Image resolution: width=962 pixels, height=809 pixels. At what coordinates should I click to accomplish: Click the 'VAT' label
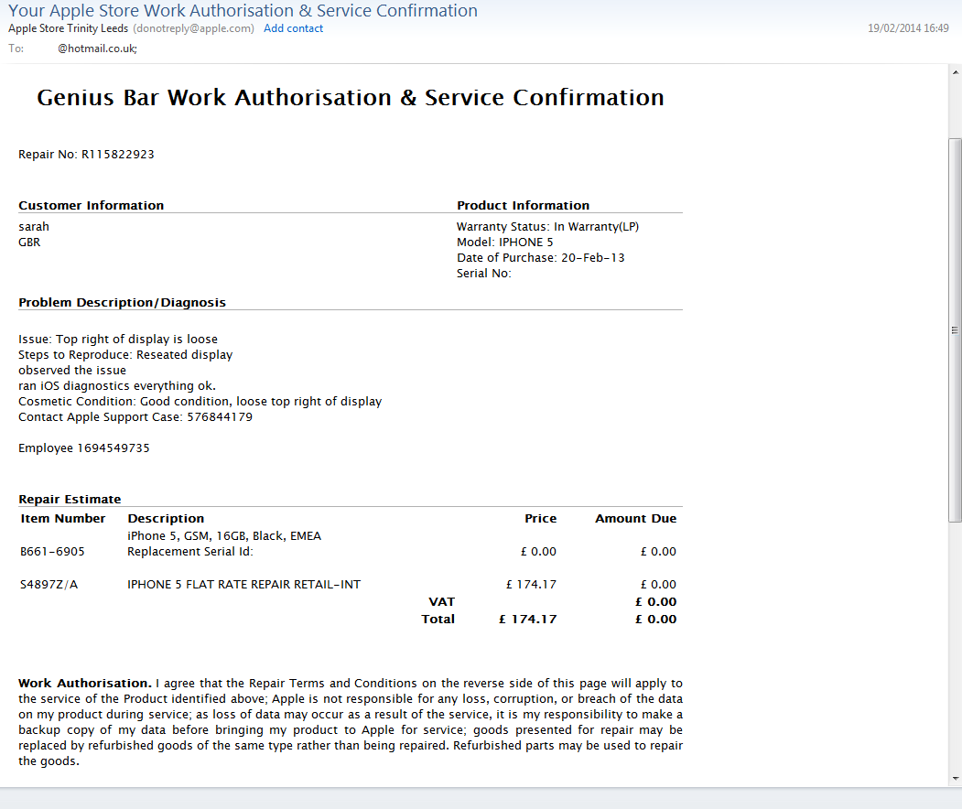click(x=442, y=601)
